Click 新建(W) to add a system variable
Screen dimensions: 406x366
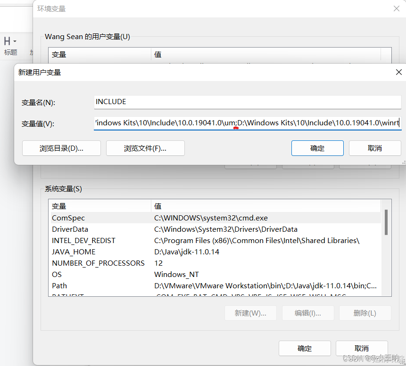[x=250, y=313]
